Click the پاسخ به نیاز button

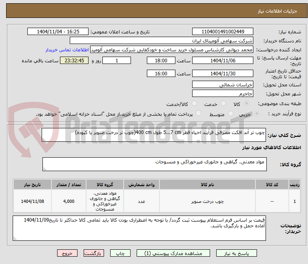pos(236,253)
